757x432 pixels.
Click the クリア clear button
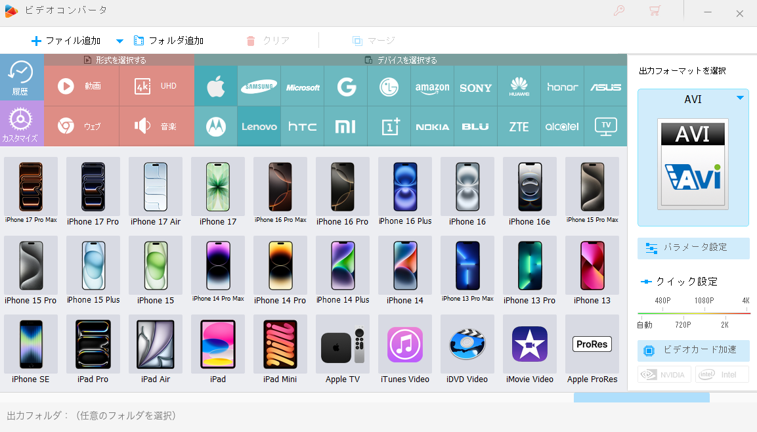point(268,41)
